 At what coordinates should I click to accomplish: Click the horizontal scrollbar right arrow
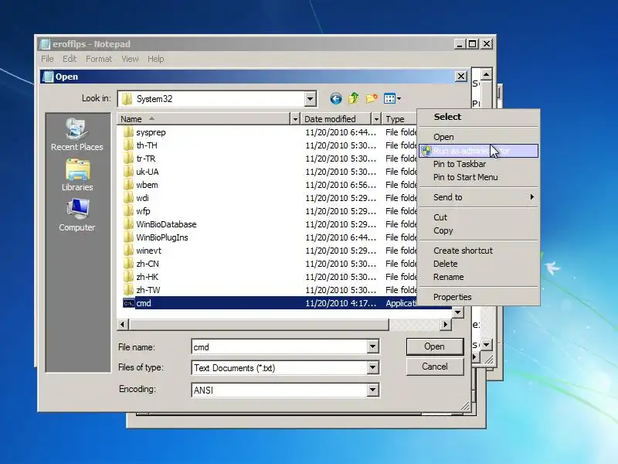446,324
